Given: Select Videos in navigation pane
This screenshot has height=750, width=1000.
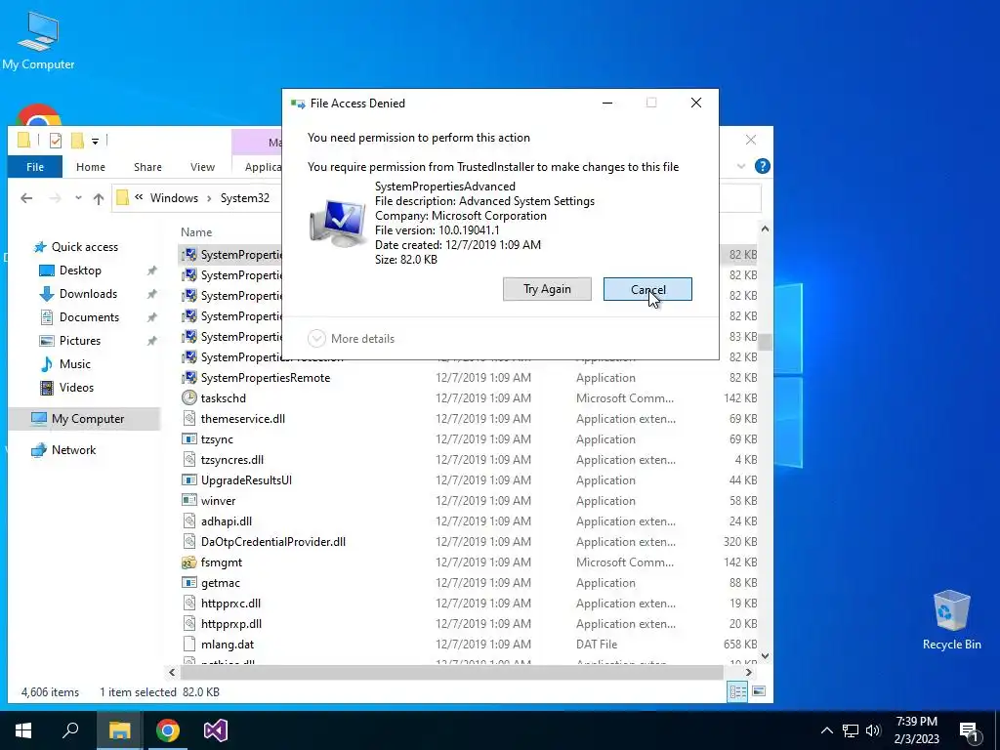Looking at the screenshot, I should (x=76, y=388).
